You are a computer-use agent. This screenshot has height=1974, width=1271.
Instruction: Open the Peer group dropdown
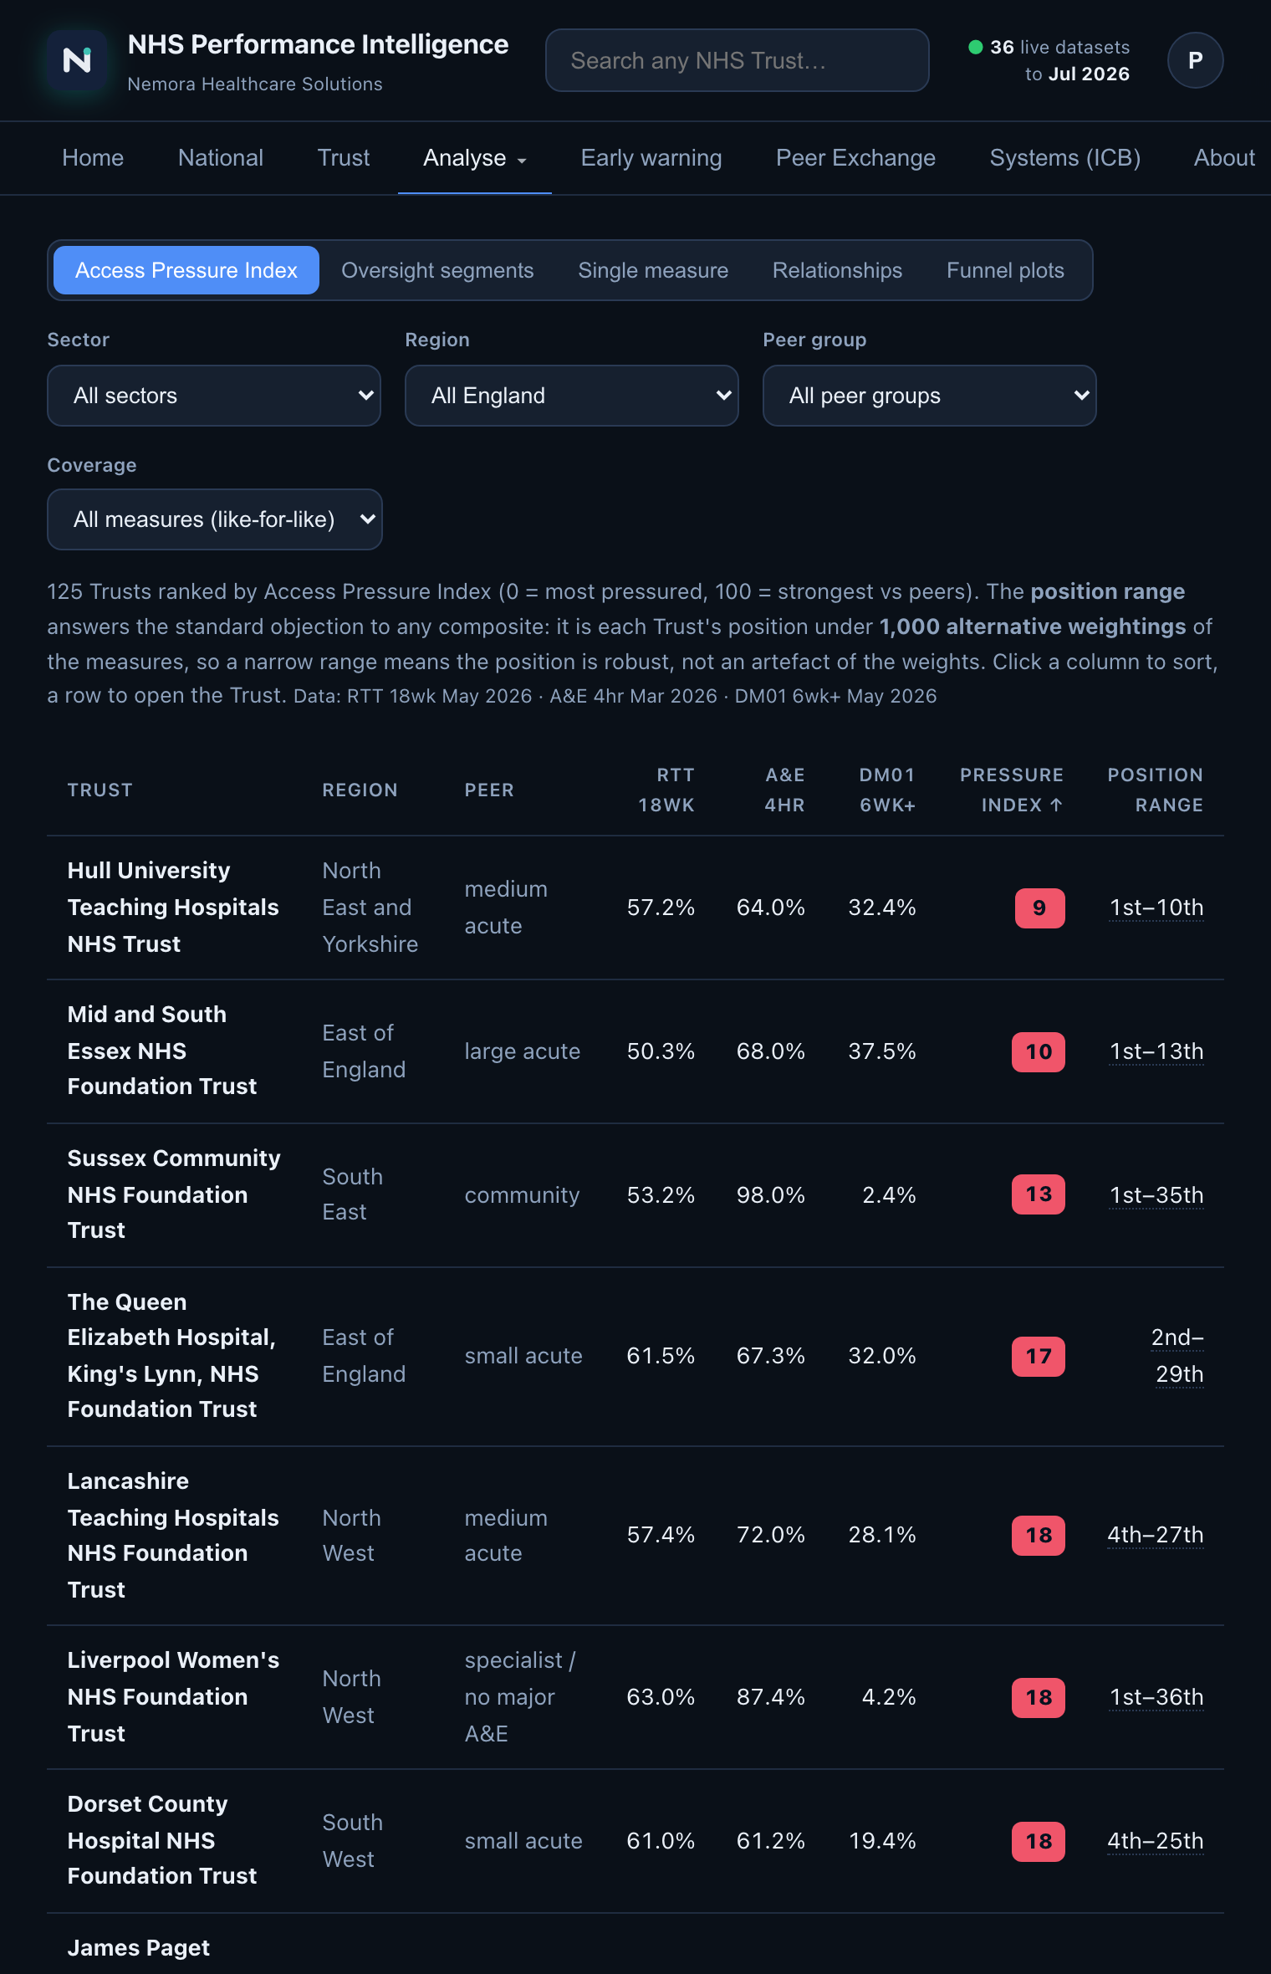[930, 396]
